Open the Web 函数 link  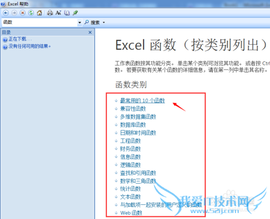[x=131, y=213]
